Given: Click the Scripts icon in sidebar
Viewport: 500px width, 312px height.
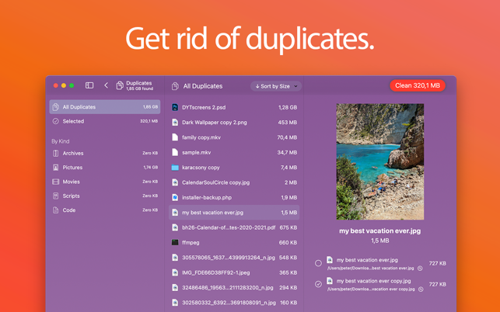Looking at the screenshot, I should [55, 196].
